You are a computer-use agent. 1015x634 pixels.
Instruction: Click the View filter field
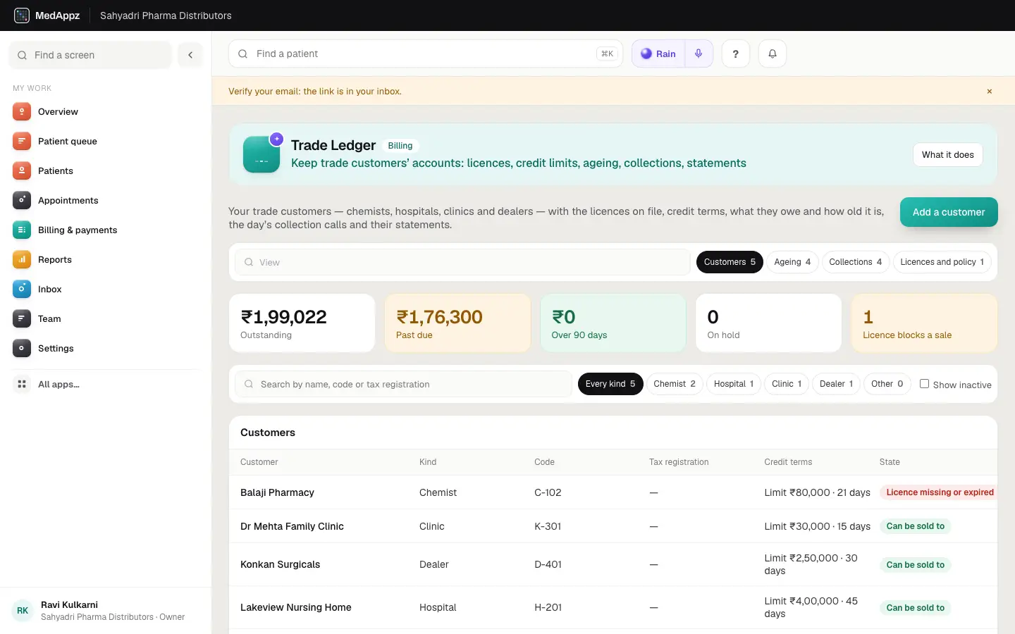click(462, 262)
